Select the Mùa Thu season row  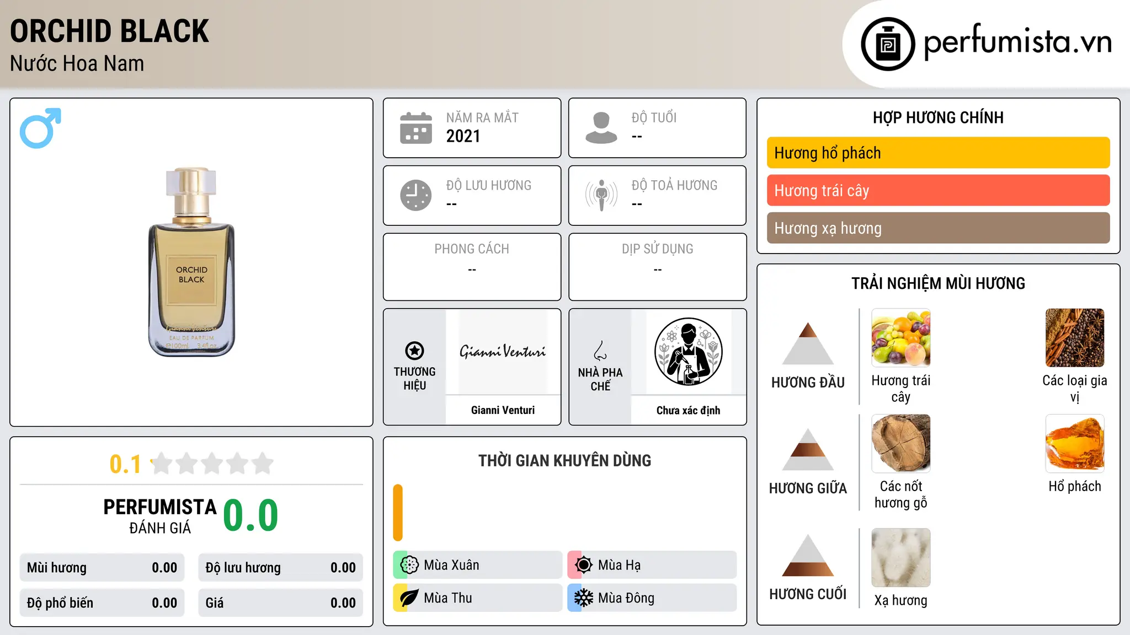[477, 598]
